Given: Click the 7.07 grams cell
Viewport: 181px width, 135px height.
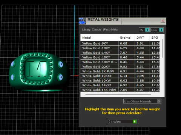Looking at the screenshot, I should click(x=126, y=52).
